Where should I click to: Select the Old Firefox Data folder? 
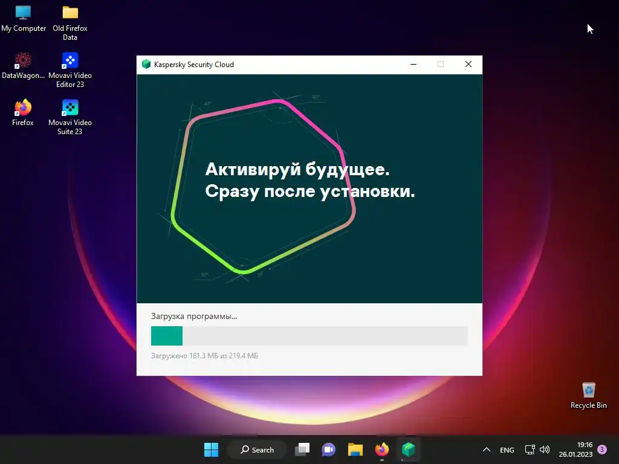(x=70, y=23)
